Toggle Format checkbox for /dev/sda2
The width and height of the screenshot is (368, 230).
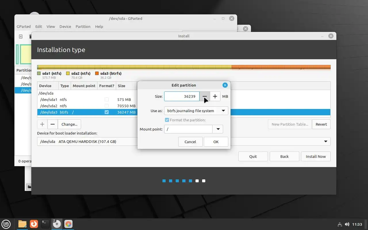click(107, 106)
